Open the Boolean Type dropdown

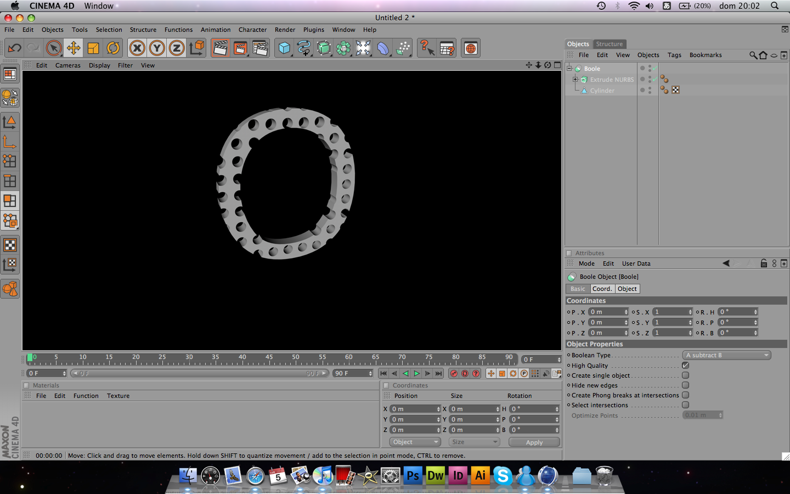[726, 355]
